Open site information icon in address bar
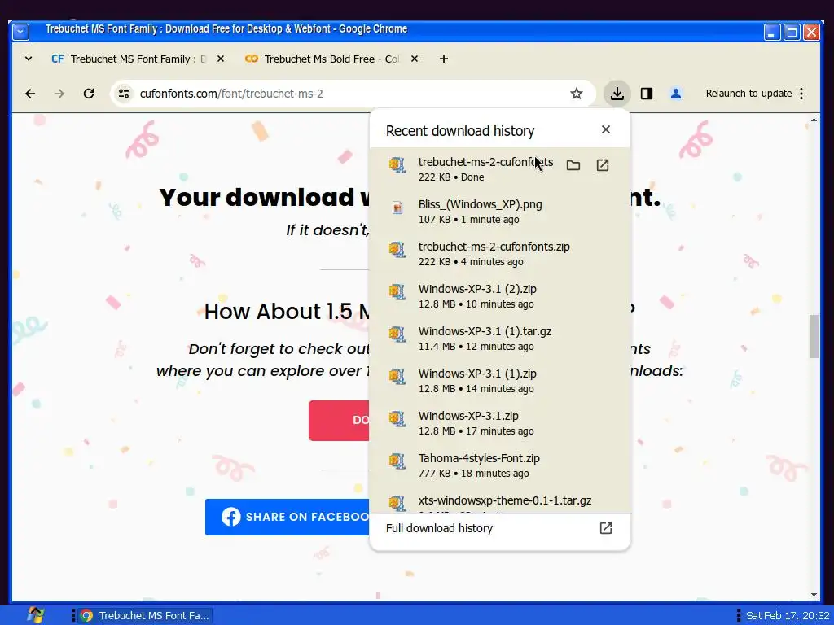The height and width of the screenshot is (625, 834). click(x=124, y=94)
